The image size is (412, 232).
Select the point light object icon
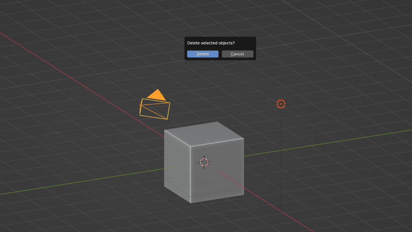[281, 104]
